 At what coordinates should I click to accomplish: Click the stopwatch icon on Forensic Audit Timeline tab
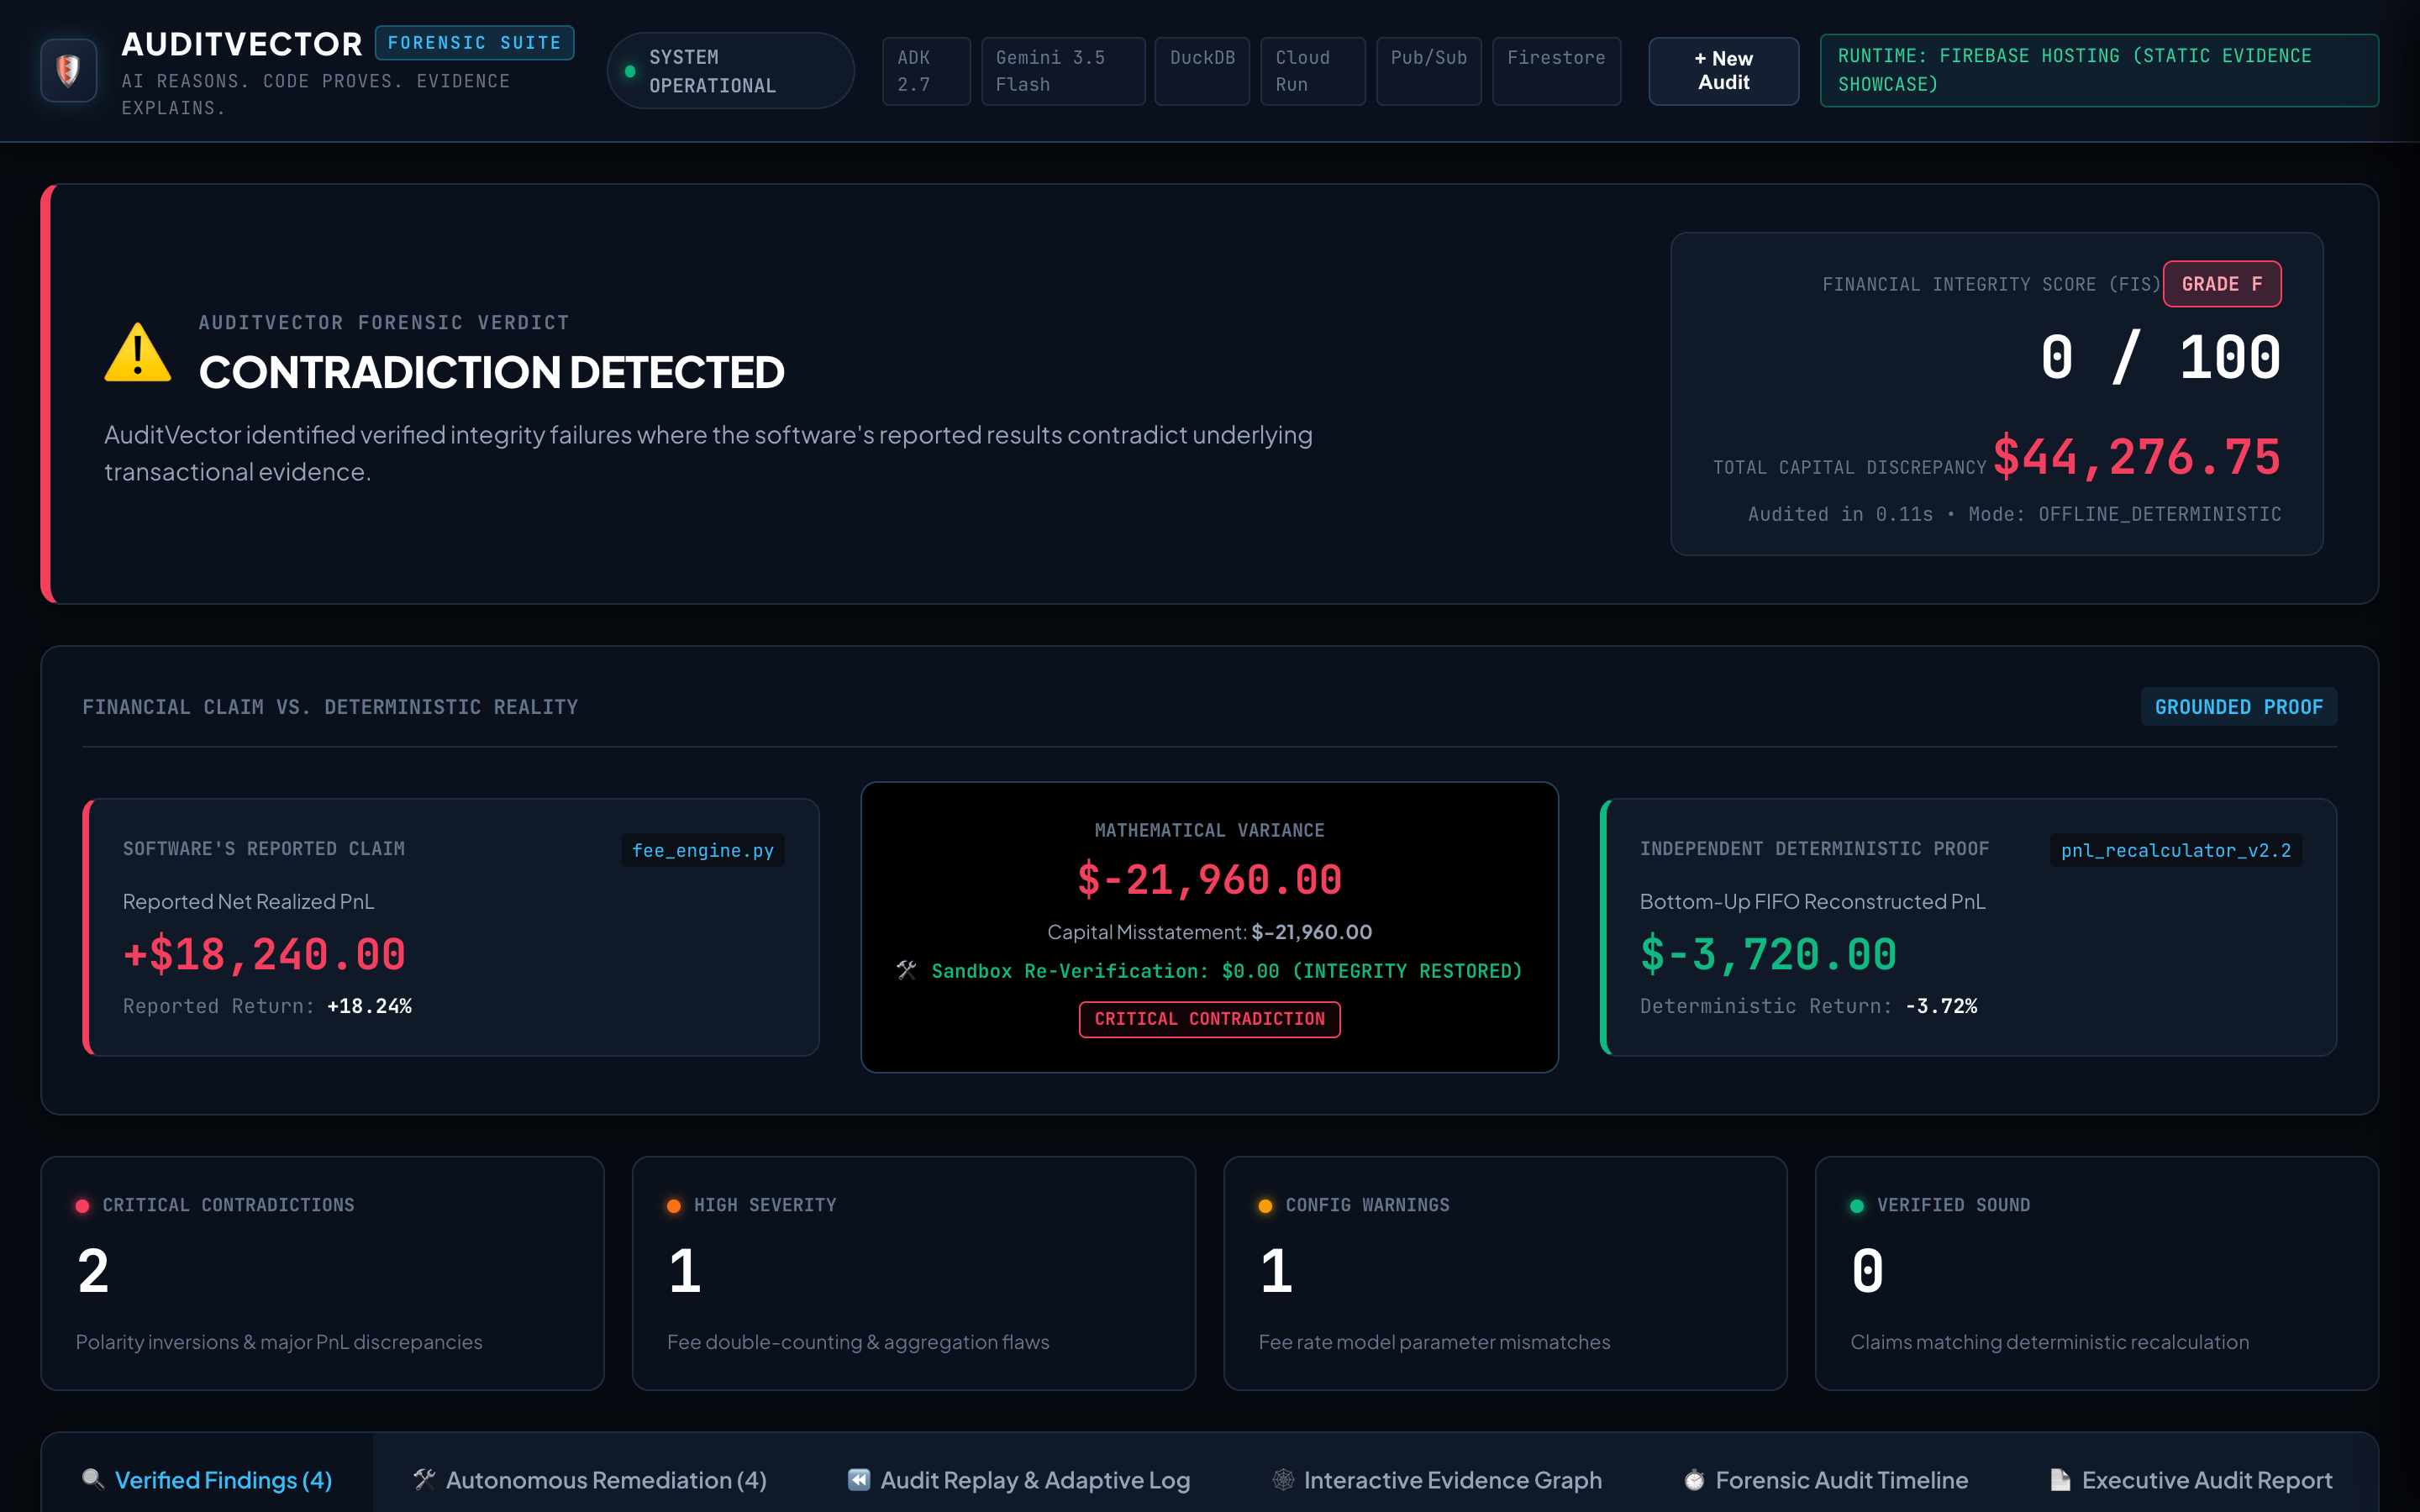[x=1694, y=1479]
